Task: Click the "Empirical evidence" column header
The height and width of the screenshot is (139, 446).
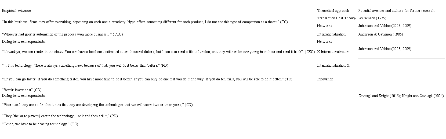Action: click(16, 11)
